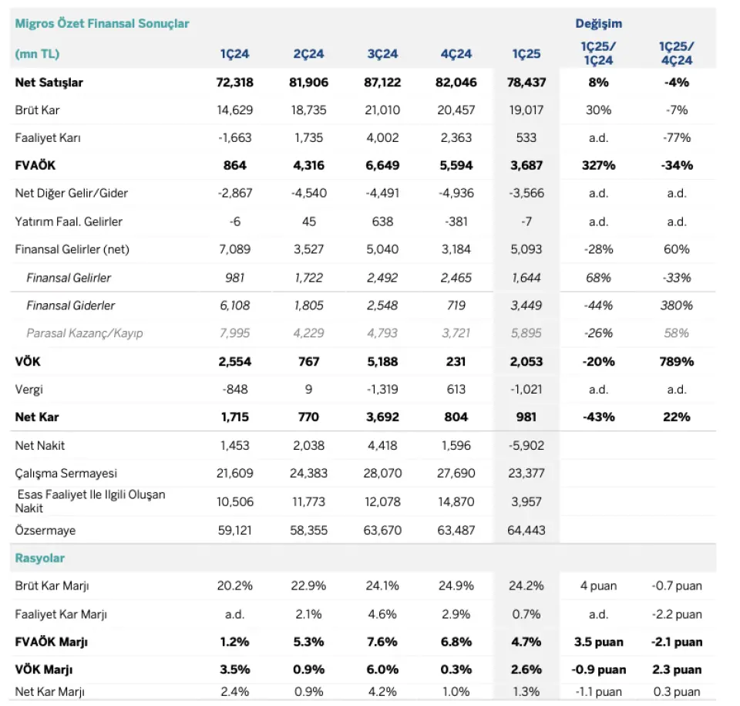Click the Brüt Kar Marjı row label
The height and width of the screenshot is (706, 740).
tap(52, 586)
